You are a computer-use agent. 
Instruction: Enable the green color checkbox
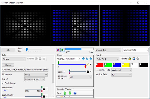click(x=106, y=64)
